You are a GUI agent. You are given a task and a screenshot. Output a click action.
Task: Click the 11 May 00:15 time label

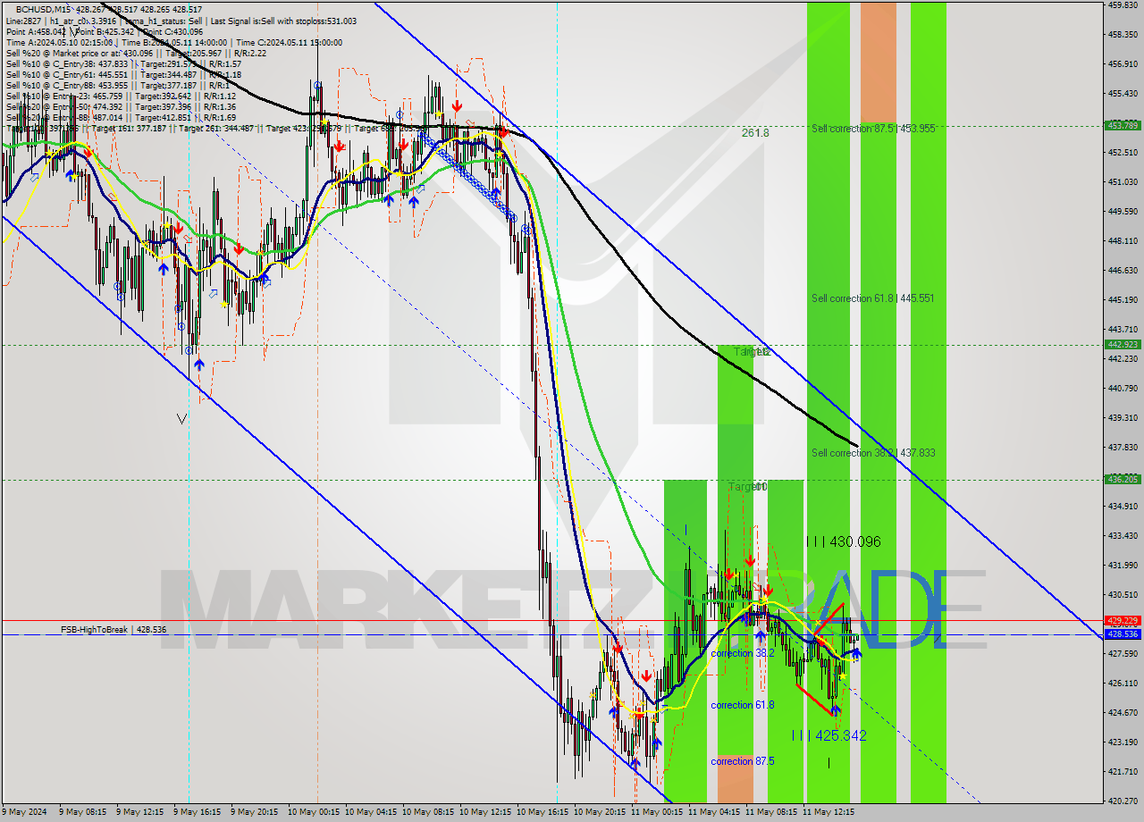click(x=656, y=812)
